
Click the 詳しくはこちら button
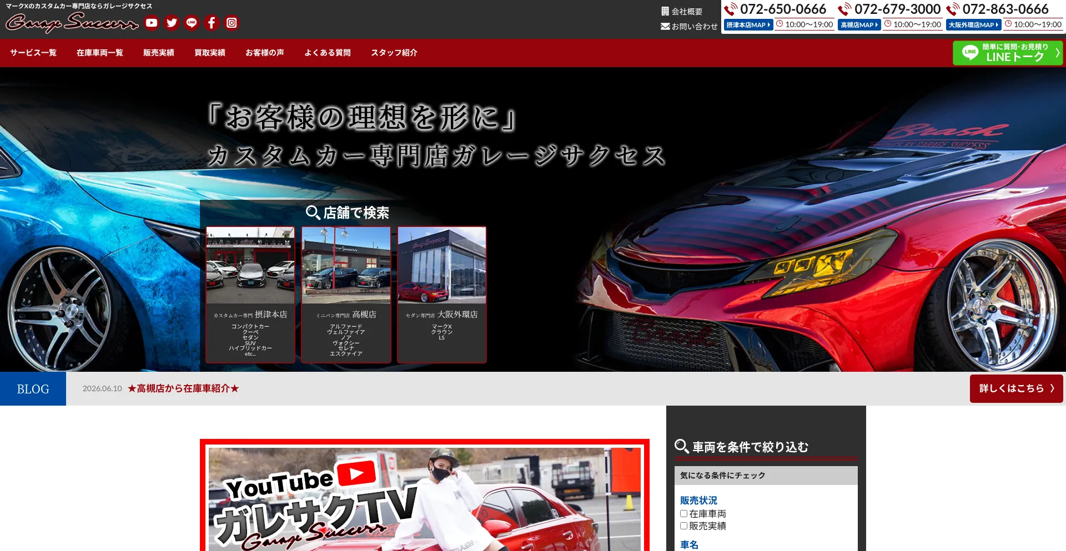1017,388
